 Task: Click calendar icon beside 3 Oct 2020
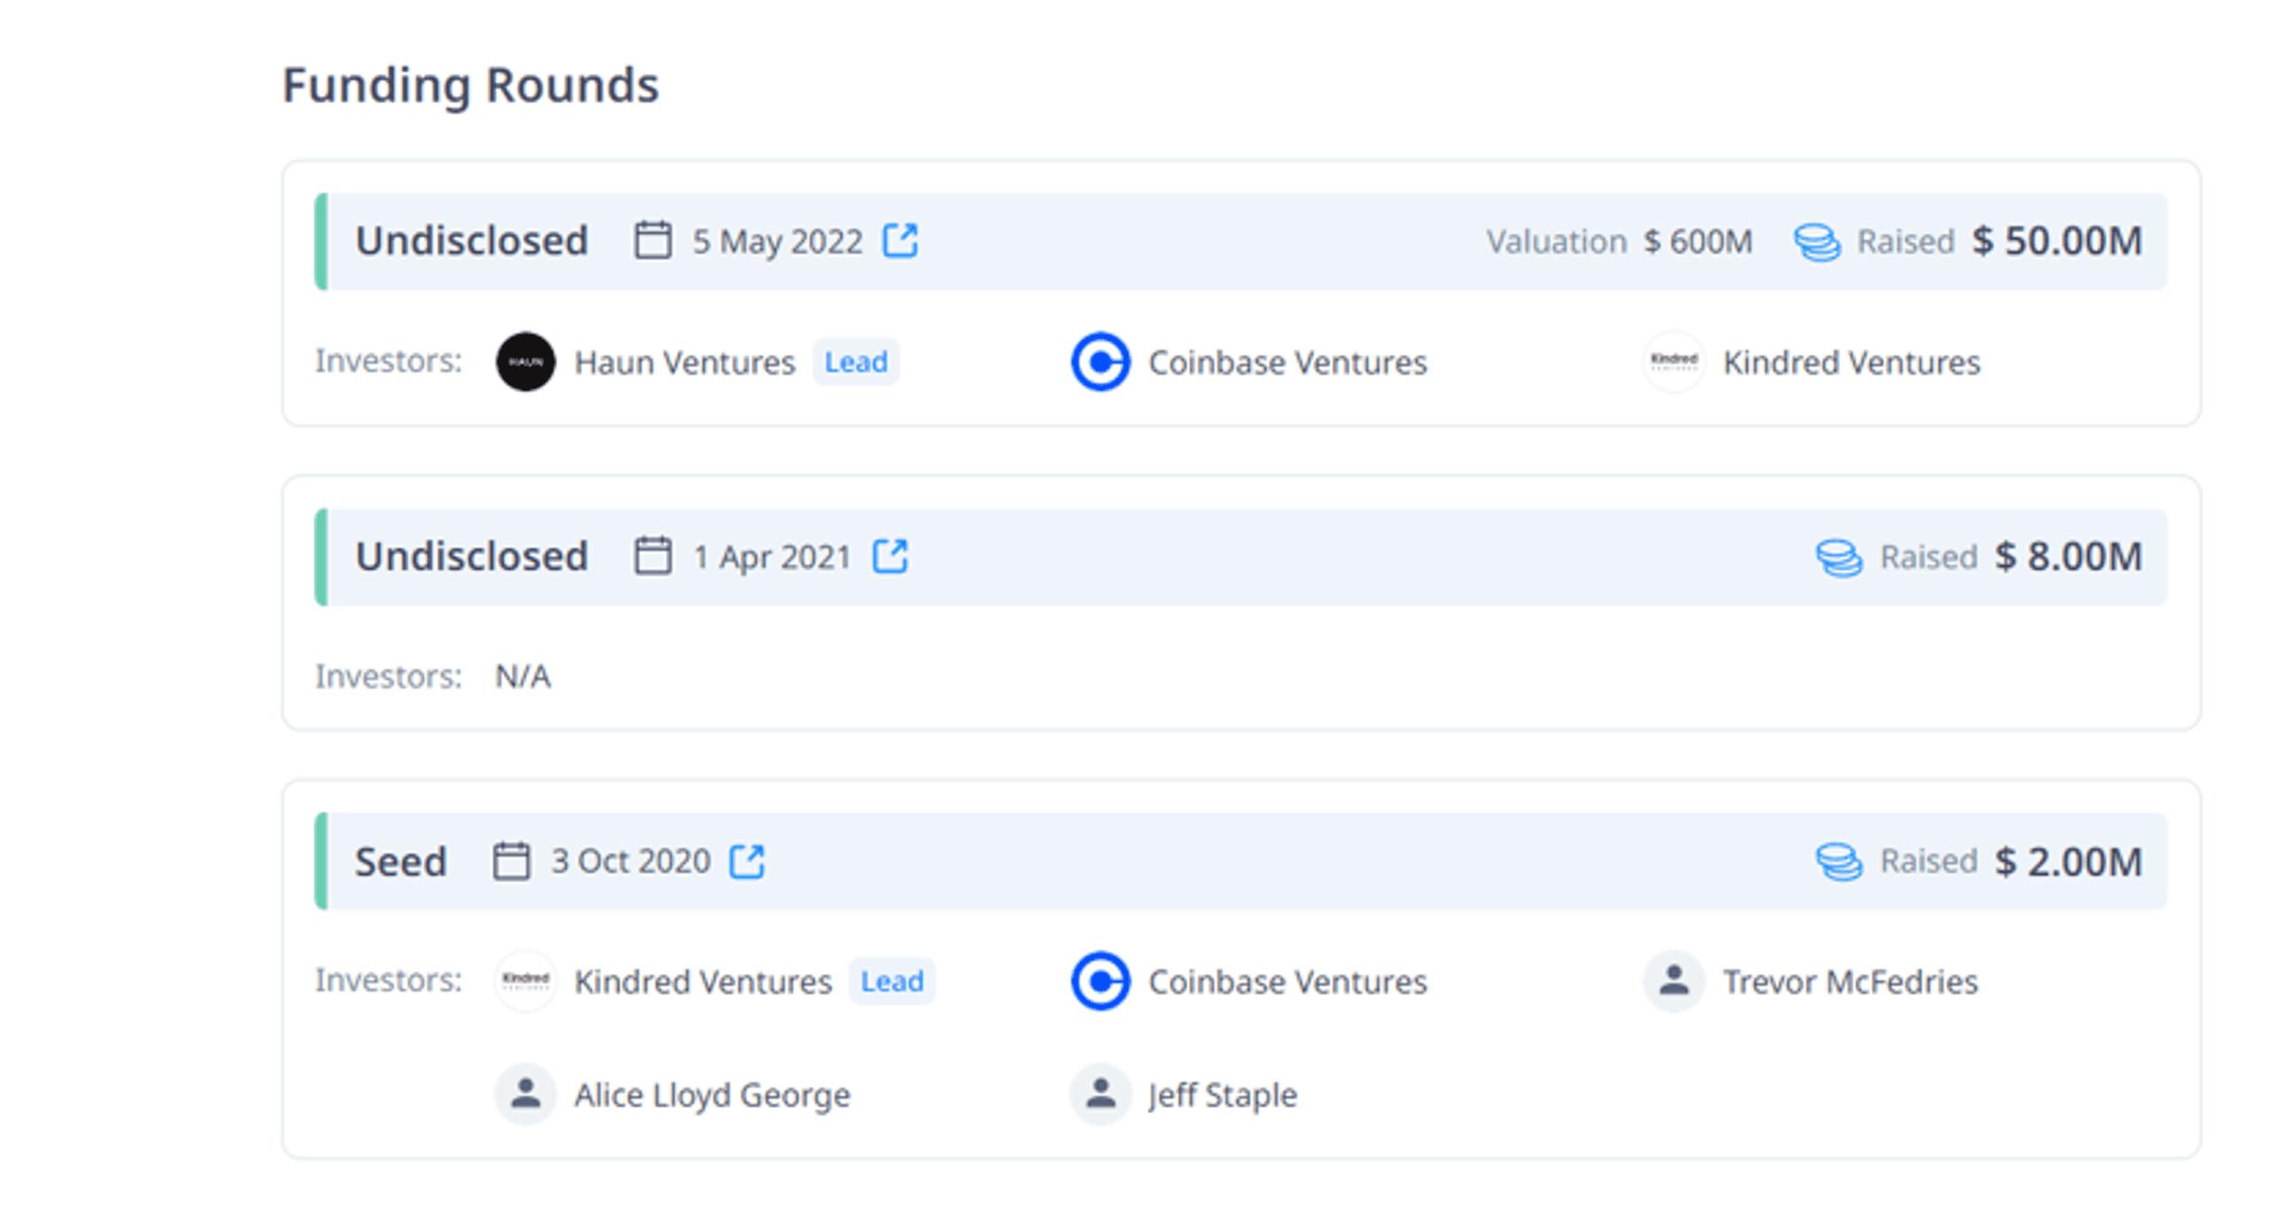tap(511, 860)
